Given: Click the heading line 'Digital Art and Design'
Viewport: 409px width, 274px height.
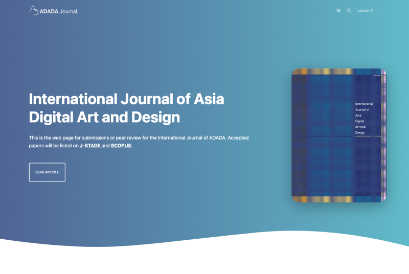Looking at the screenshot, I should click(104, 117).
